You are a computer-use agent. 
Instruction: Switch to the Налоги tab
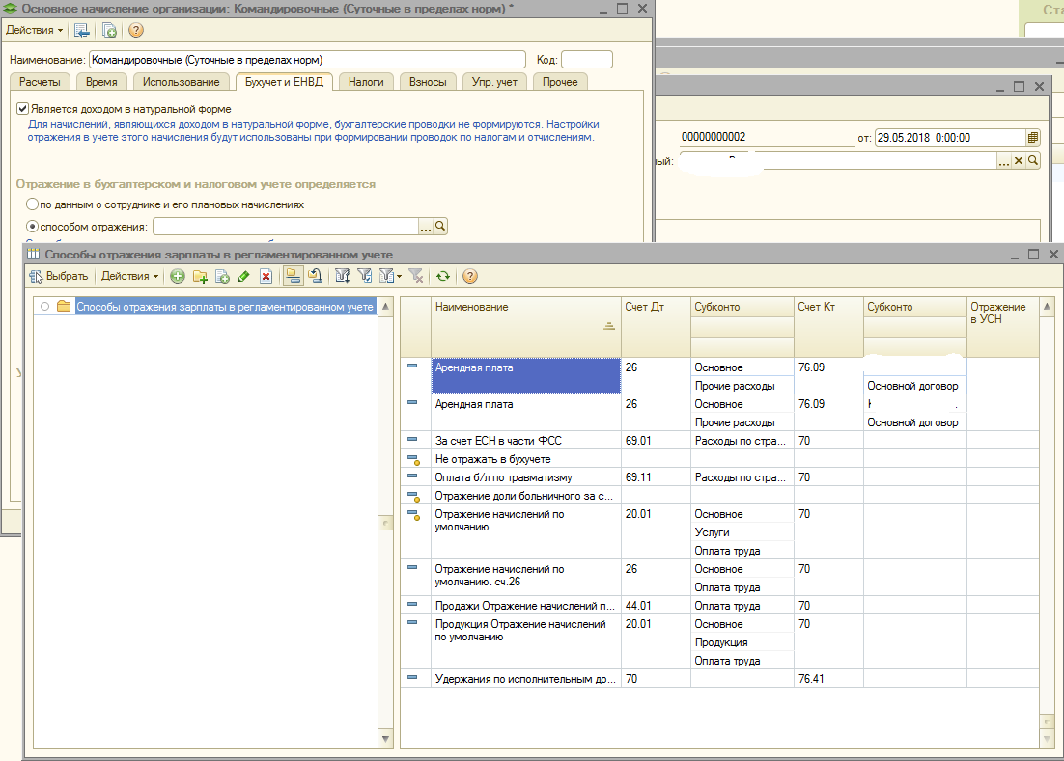coord(366,82)
